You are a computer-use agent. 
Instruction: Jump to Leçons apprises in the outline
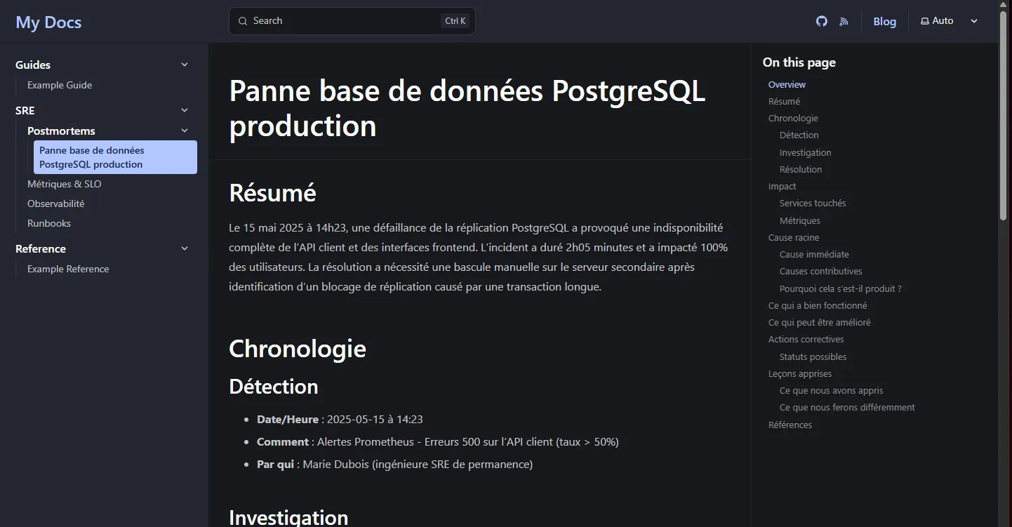pyautogui.click(x=799, y=373)
